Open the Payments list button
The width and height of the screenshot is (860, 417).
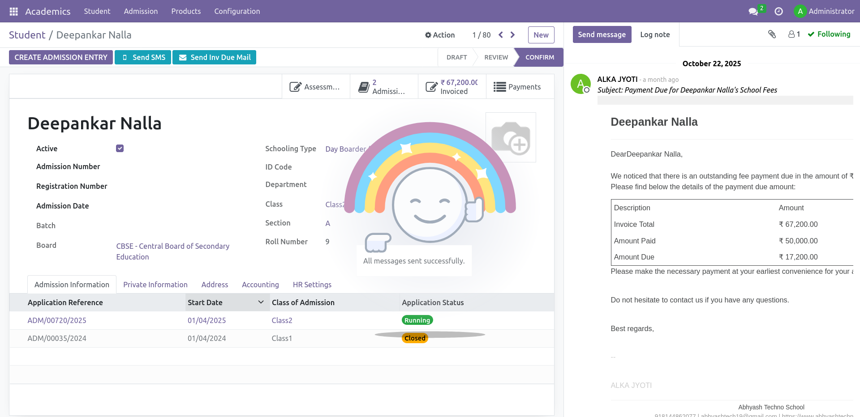[517, 87]
